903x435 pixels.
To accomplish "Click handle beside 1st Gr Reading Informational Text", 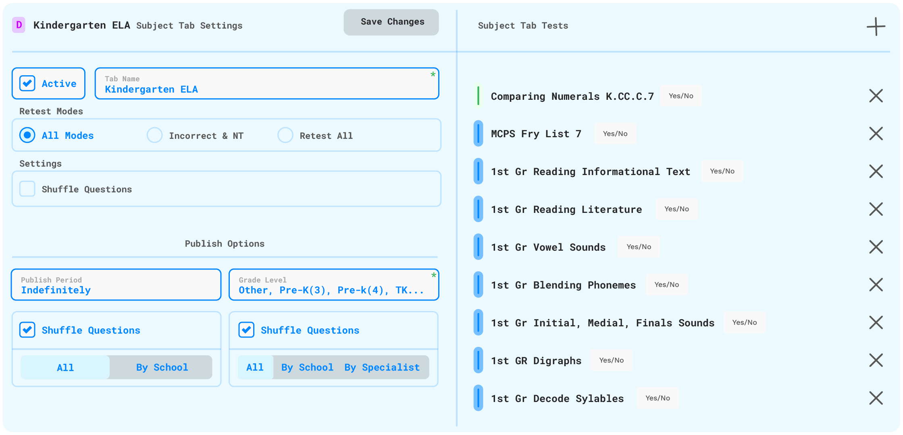I will coord(478,171).
